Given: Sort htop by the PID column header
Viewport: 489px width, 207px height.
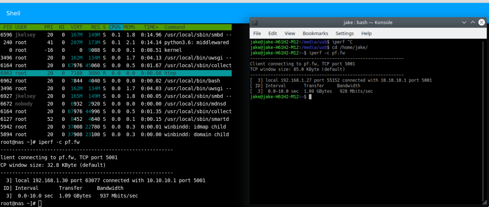Looking at the screenshot, I should click(8, 27).
